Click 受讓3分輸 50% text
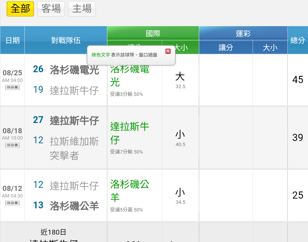Image resolution: width=308 pixels, height=242 pixels. click(126, 94)
